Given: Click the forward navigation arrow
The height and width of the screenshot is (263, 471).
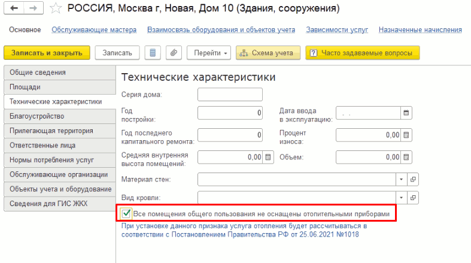Looking at the screenshot, I should tap(33, 9).
